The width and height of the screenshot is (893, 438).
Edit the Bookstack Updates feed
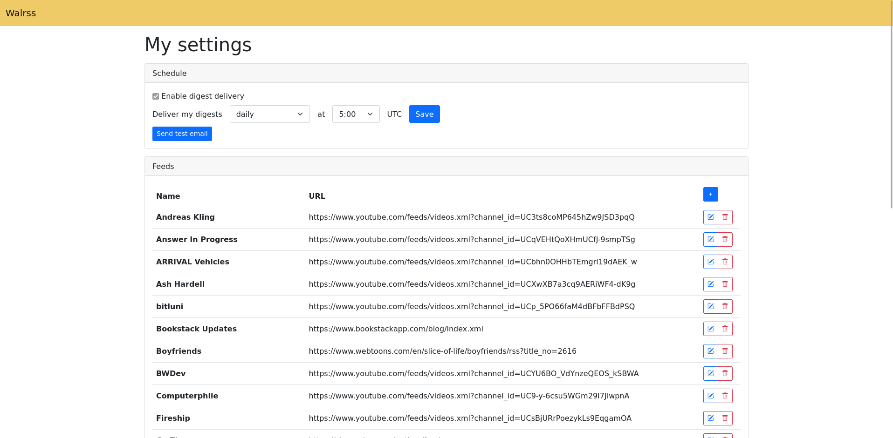[x=710, y=329]
